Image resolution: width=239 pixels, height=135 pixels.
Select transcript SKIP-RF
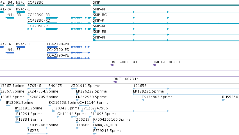coord(166,12)
